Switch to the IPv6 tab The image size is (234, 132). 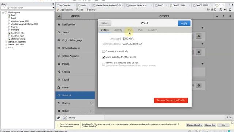(x=140, y=30)
